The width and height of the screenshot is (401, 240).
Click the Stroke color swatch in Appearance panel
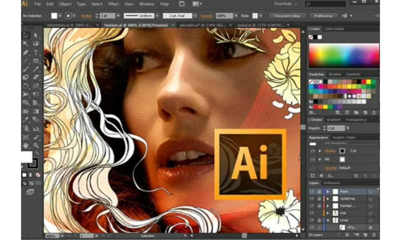(x=342, y=151)
